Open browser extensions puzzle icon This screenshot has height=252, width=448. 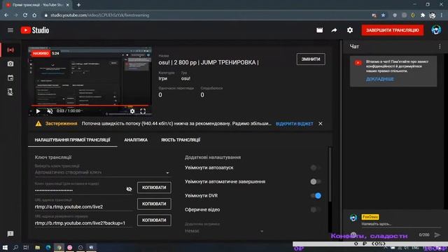tap(423, 15)
